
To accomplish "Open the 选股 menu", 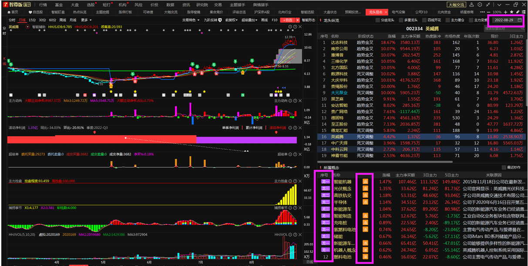I will tap(91, 4).
